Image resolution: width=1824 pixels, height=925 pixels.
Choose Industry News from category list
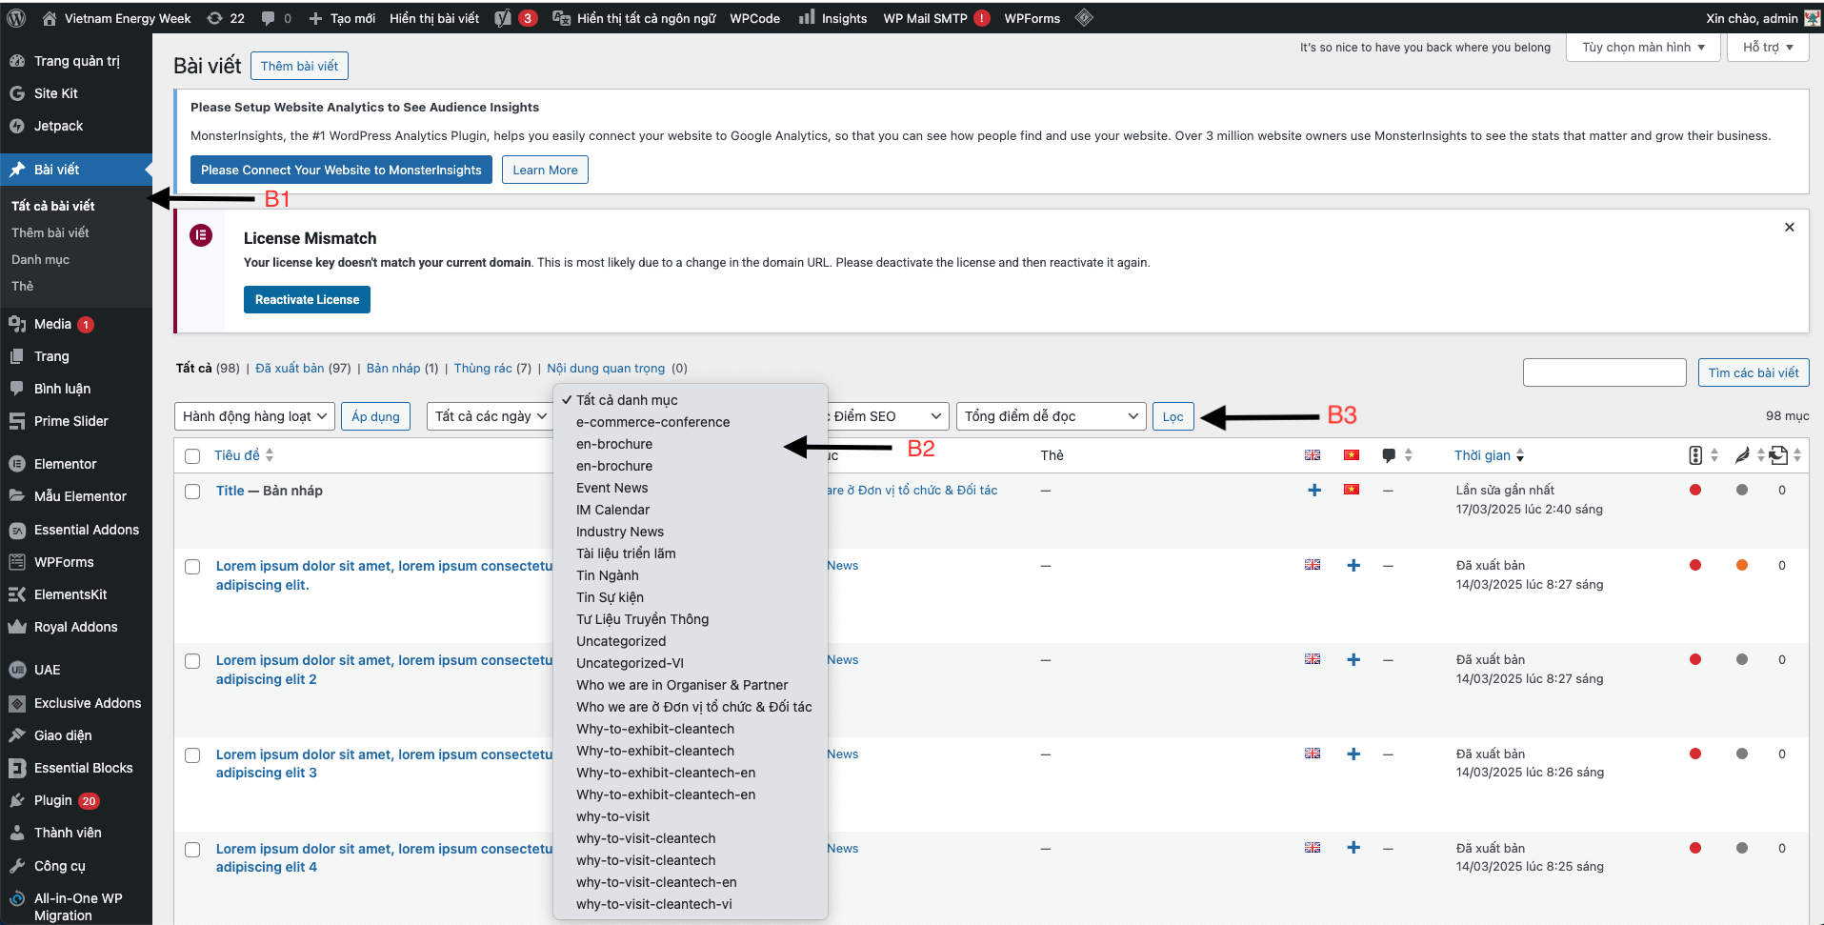(x=620, y=532)
